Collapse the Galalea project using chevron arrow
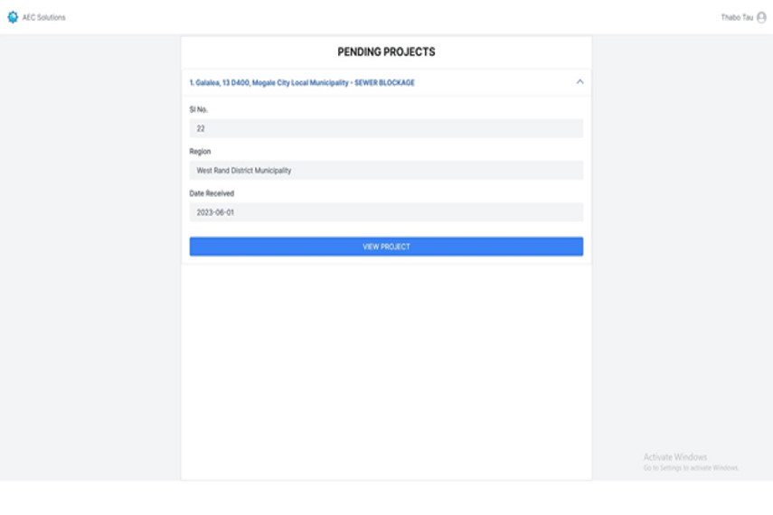Viewport: 773px width, 515px height. point(580,82)
